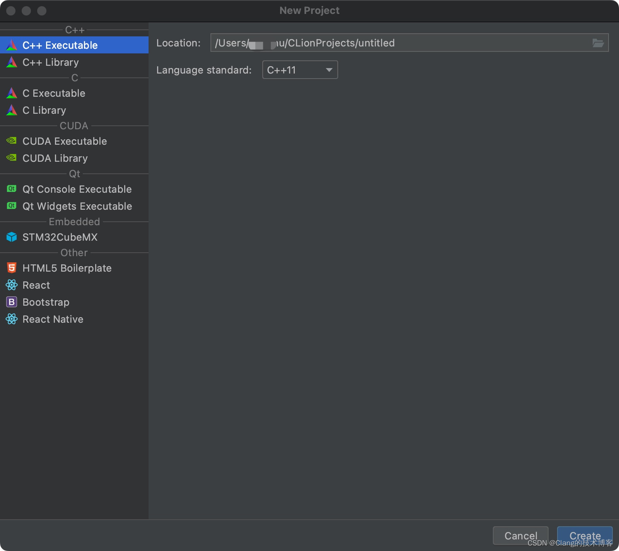Screen dimensions: 619x551
Task: Select the C++ Executable project type
Action: [x=74, y=45]
